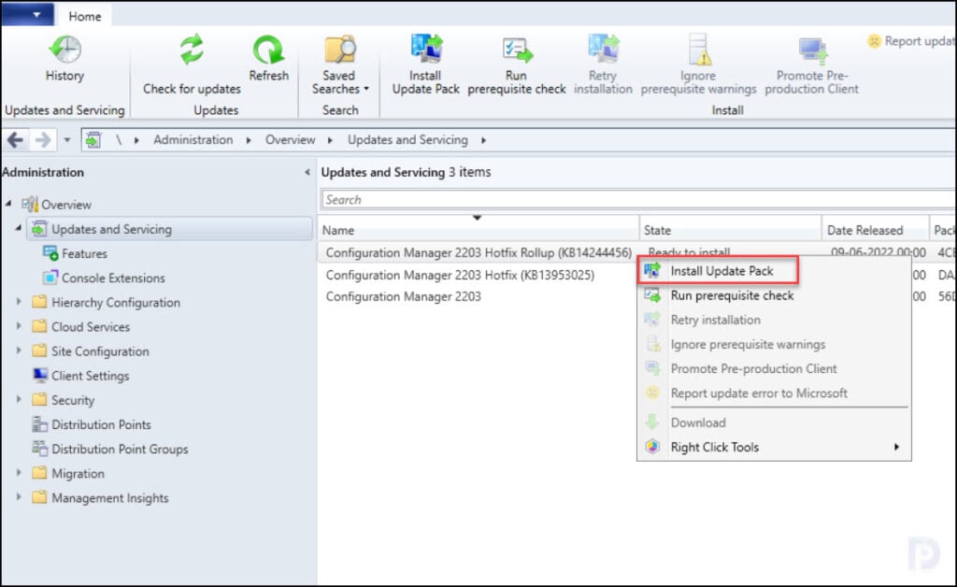Image resolution: width=957 pixels, height=587 pixels.
Task: Click Retry installation ribbon icon
Action: 603,65
